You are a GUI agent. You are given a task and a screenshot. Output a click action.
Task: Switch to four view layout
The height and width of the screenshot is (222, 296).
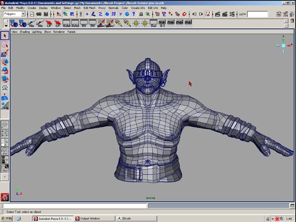[x=5, y=133]
